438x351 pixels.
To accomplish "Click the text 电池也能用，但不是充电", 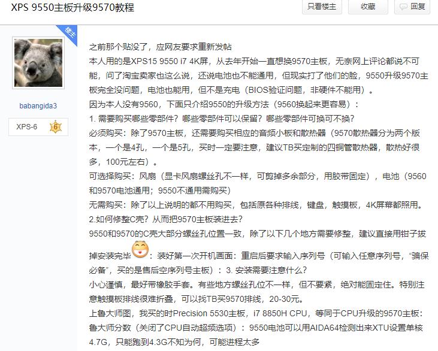I will click(194, 90).
